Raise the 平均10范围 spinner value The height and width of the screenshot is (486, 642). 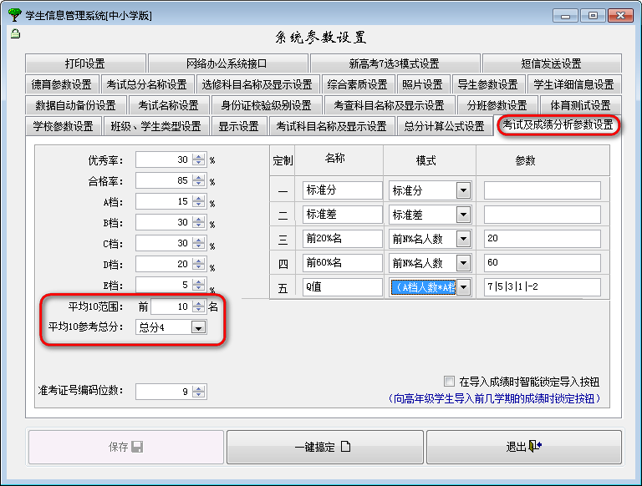(198, 303)
